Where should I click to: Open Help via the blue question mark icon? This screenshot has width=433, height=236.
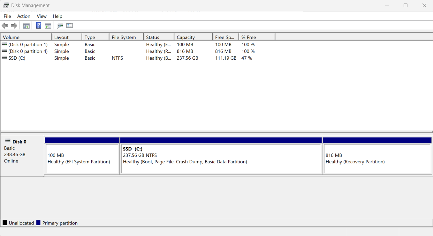point(39,26)
